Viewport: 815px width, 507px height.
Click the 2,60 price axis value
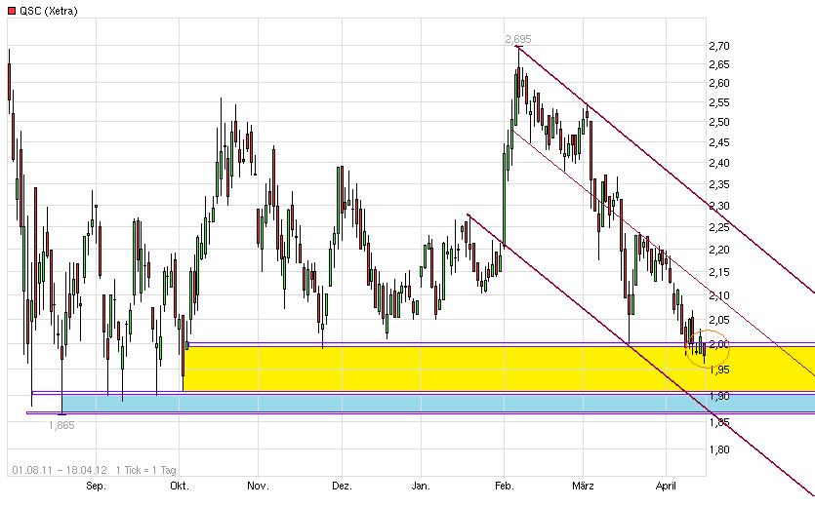[719, 83]
